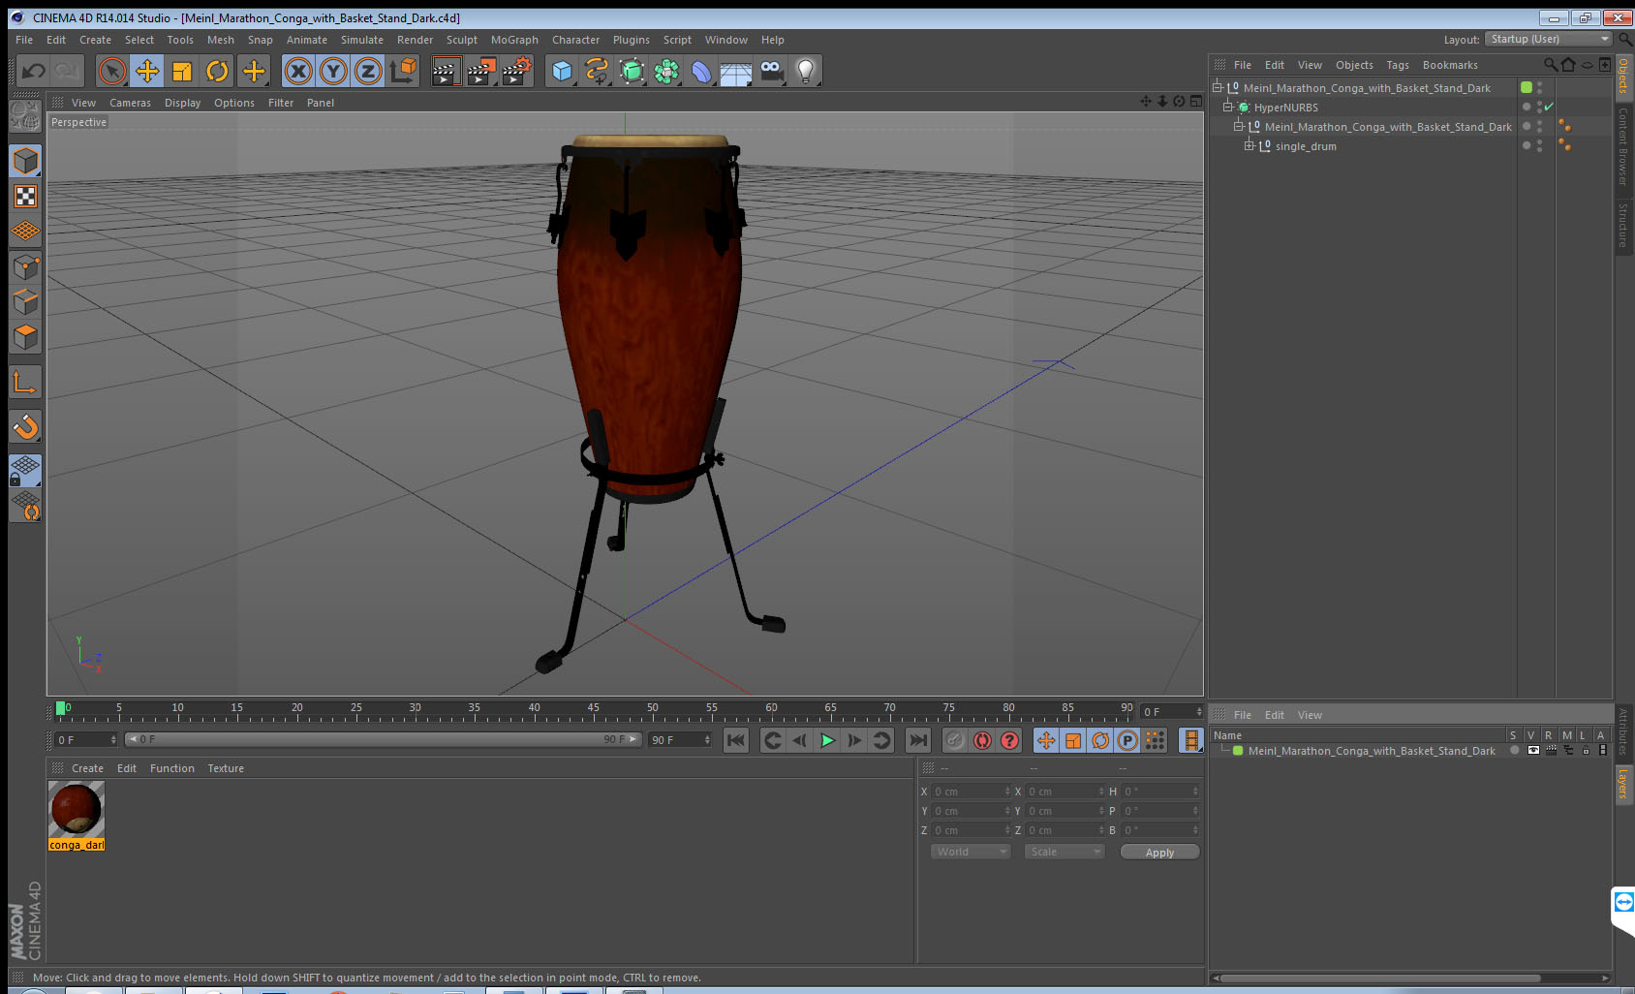This screenshot has height=994, width=1635.
Task: Open the Content Browser side tab
Action: point(1623,146)
